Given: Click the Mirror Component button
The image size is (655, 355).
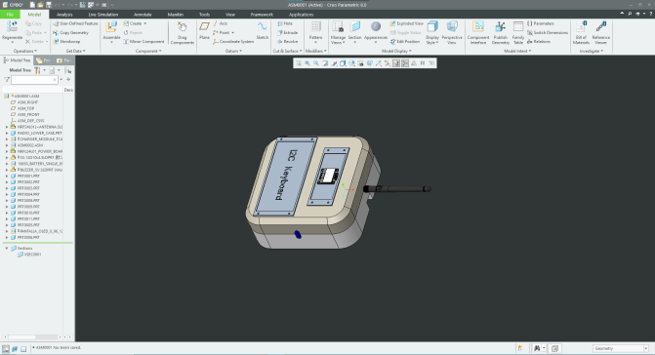Looking at the screenshot, I should [143, 42].
